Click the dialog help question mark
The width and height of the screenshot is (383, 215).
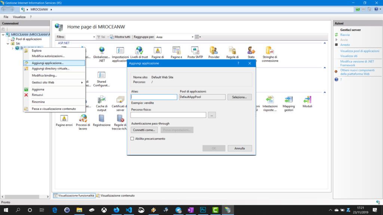(238, 63)
